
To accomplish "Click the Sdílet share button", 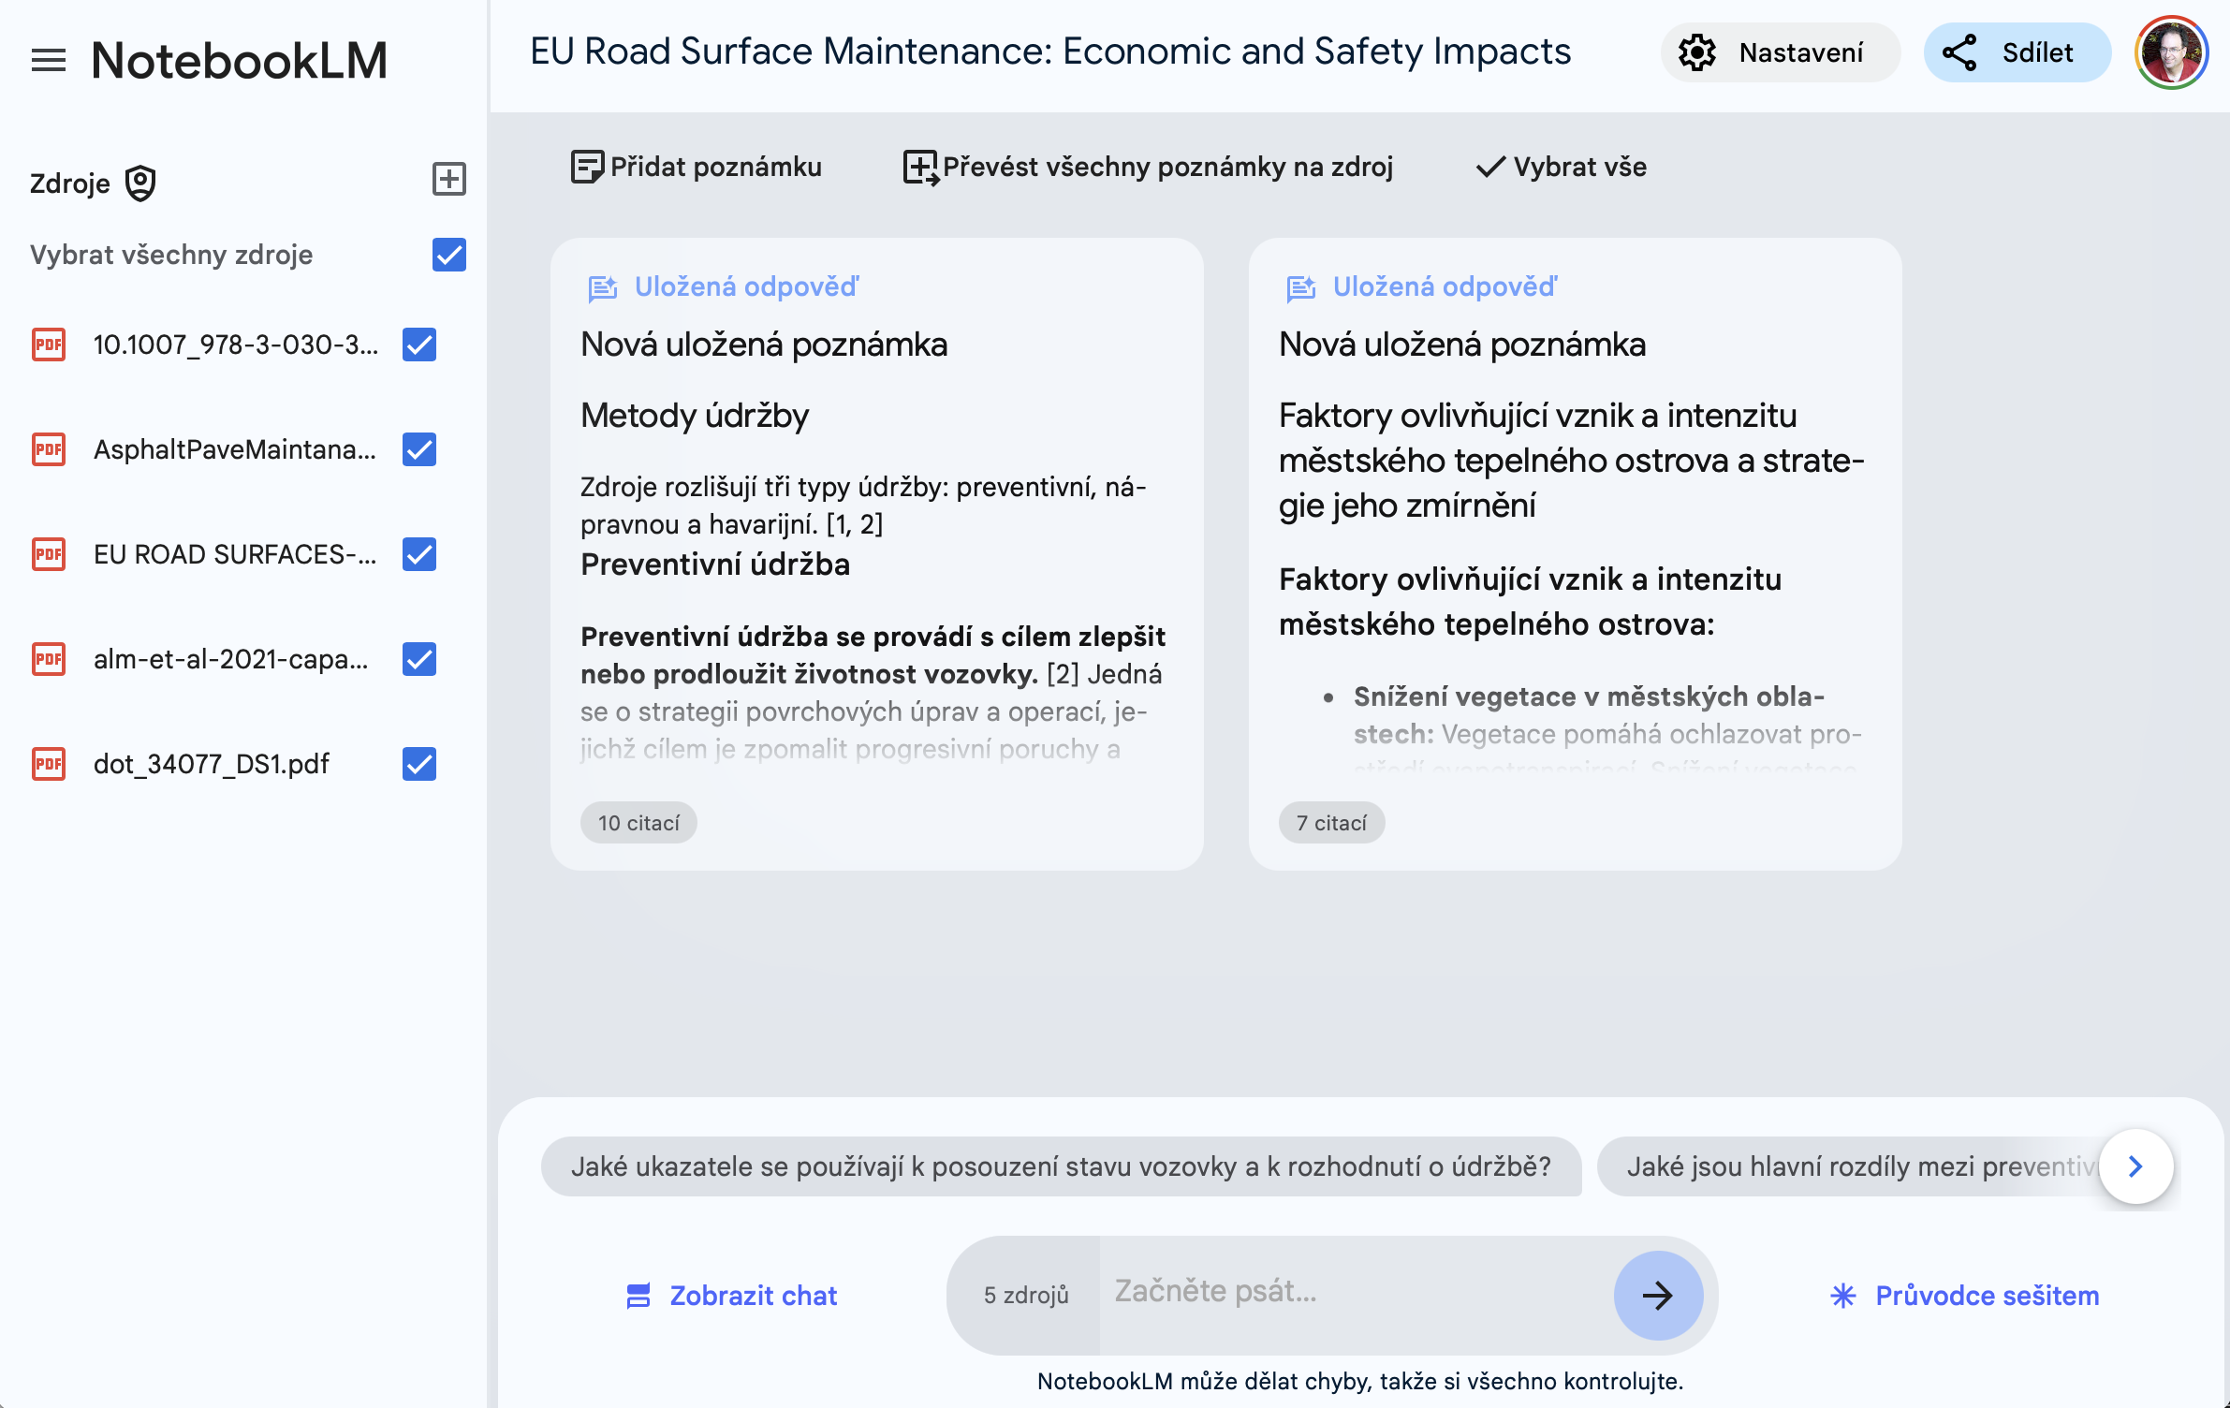I will pyautogui.click(x=2017, y=52).
